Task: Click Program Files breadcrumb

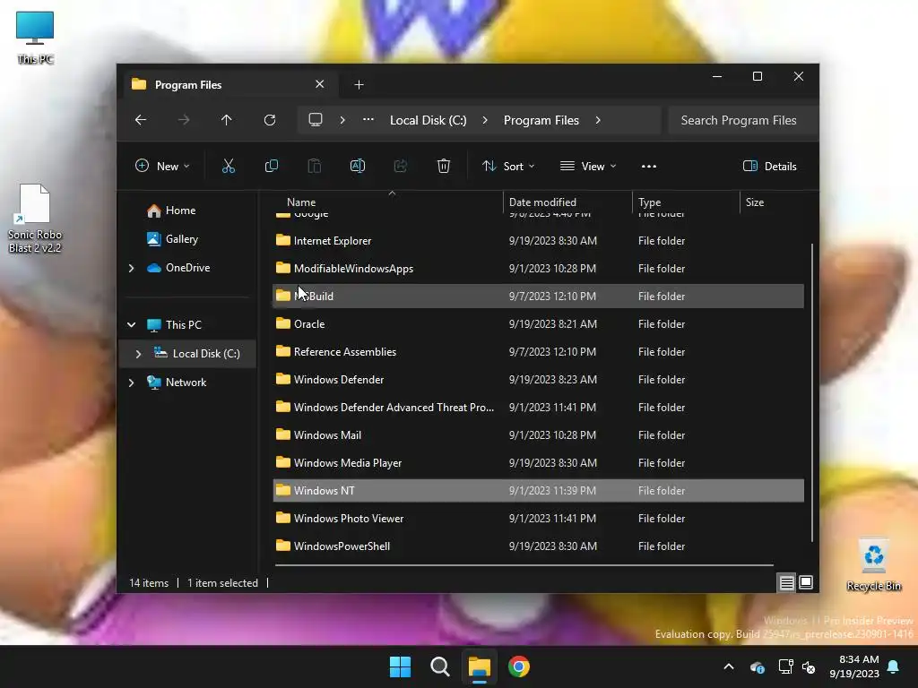Action: (541, 120)
